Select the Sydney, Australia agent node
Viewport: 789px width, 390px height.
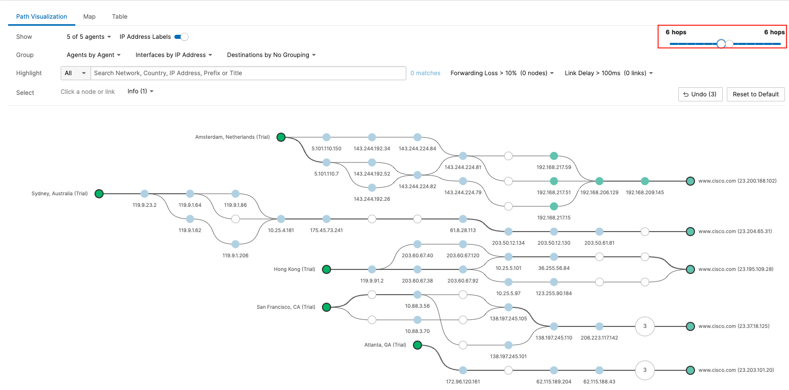(x=99, y=194)
